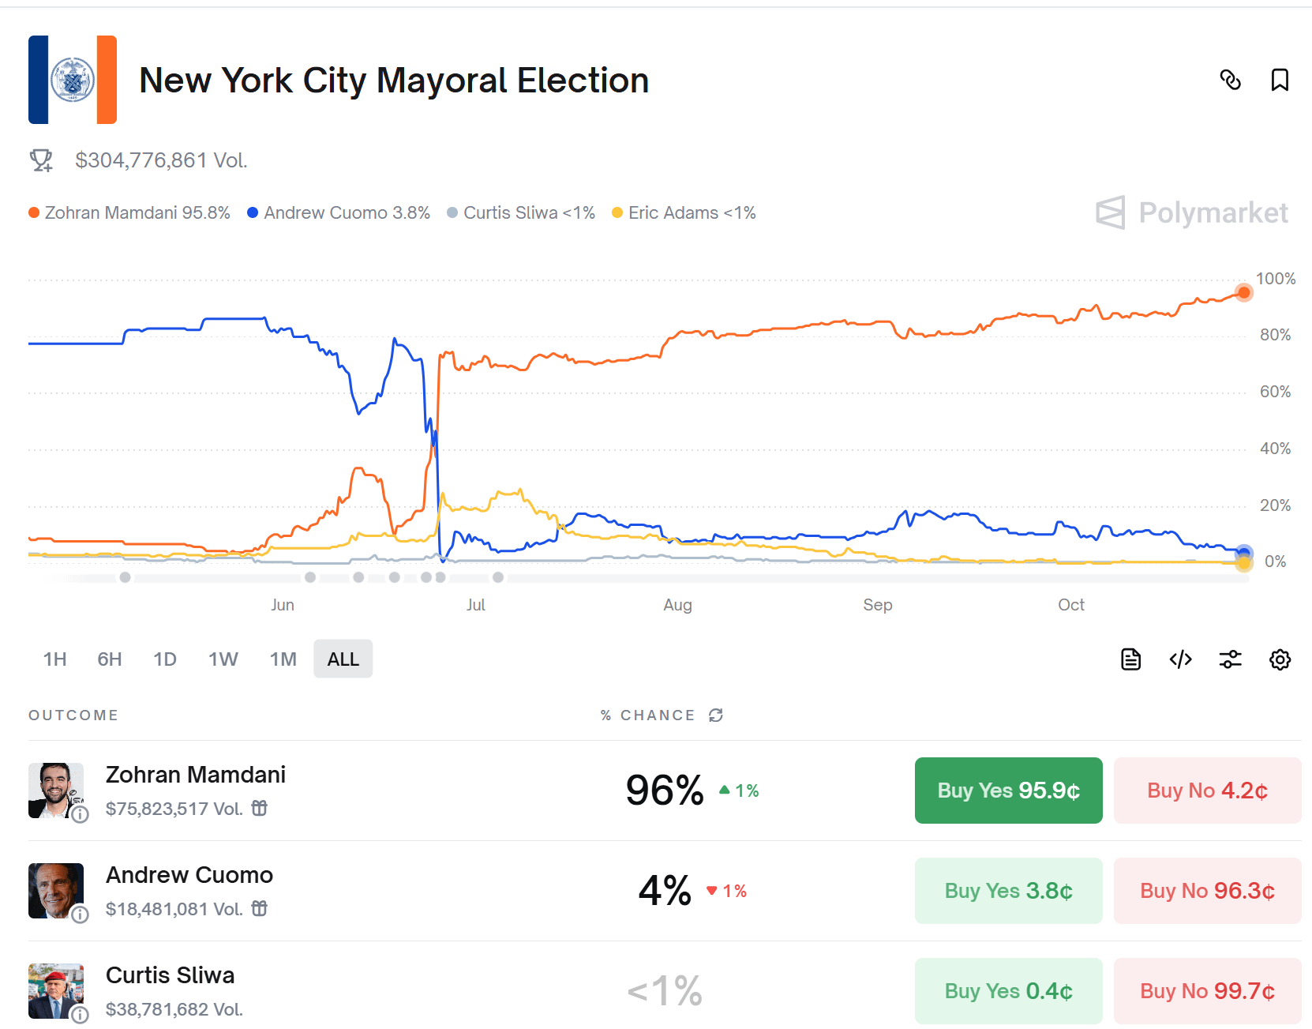Open the embed code icon

[x=1180, y=659]
